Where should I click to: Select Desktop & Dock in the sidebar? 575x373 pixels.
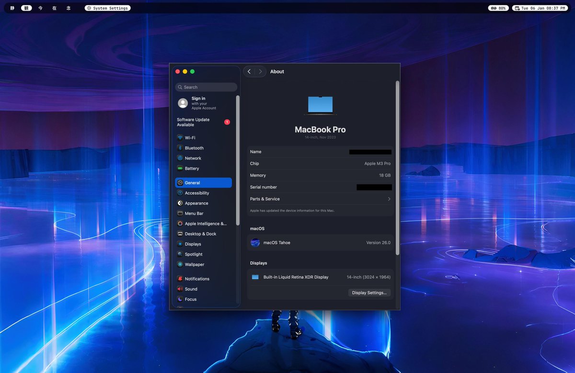[203, 234]
